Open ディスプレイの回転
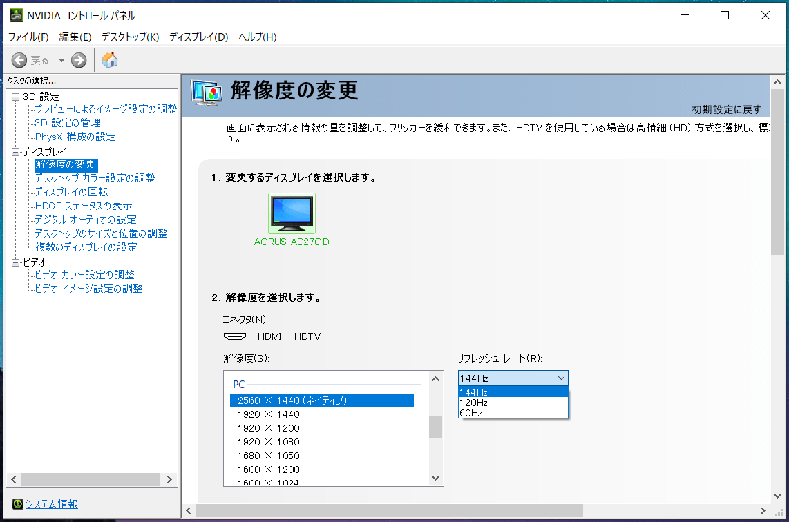The width and height of the screenshot is (789, 522). tap(71, 192)
